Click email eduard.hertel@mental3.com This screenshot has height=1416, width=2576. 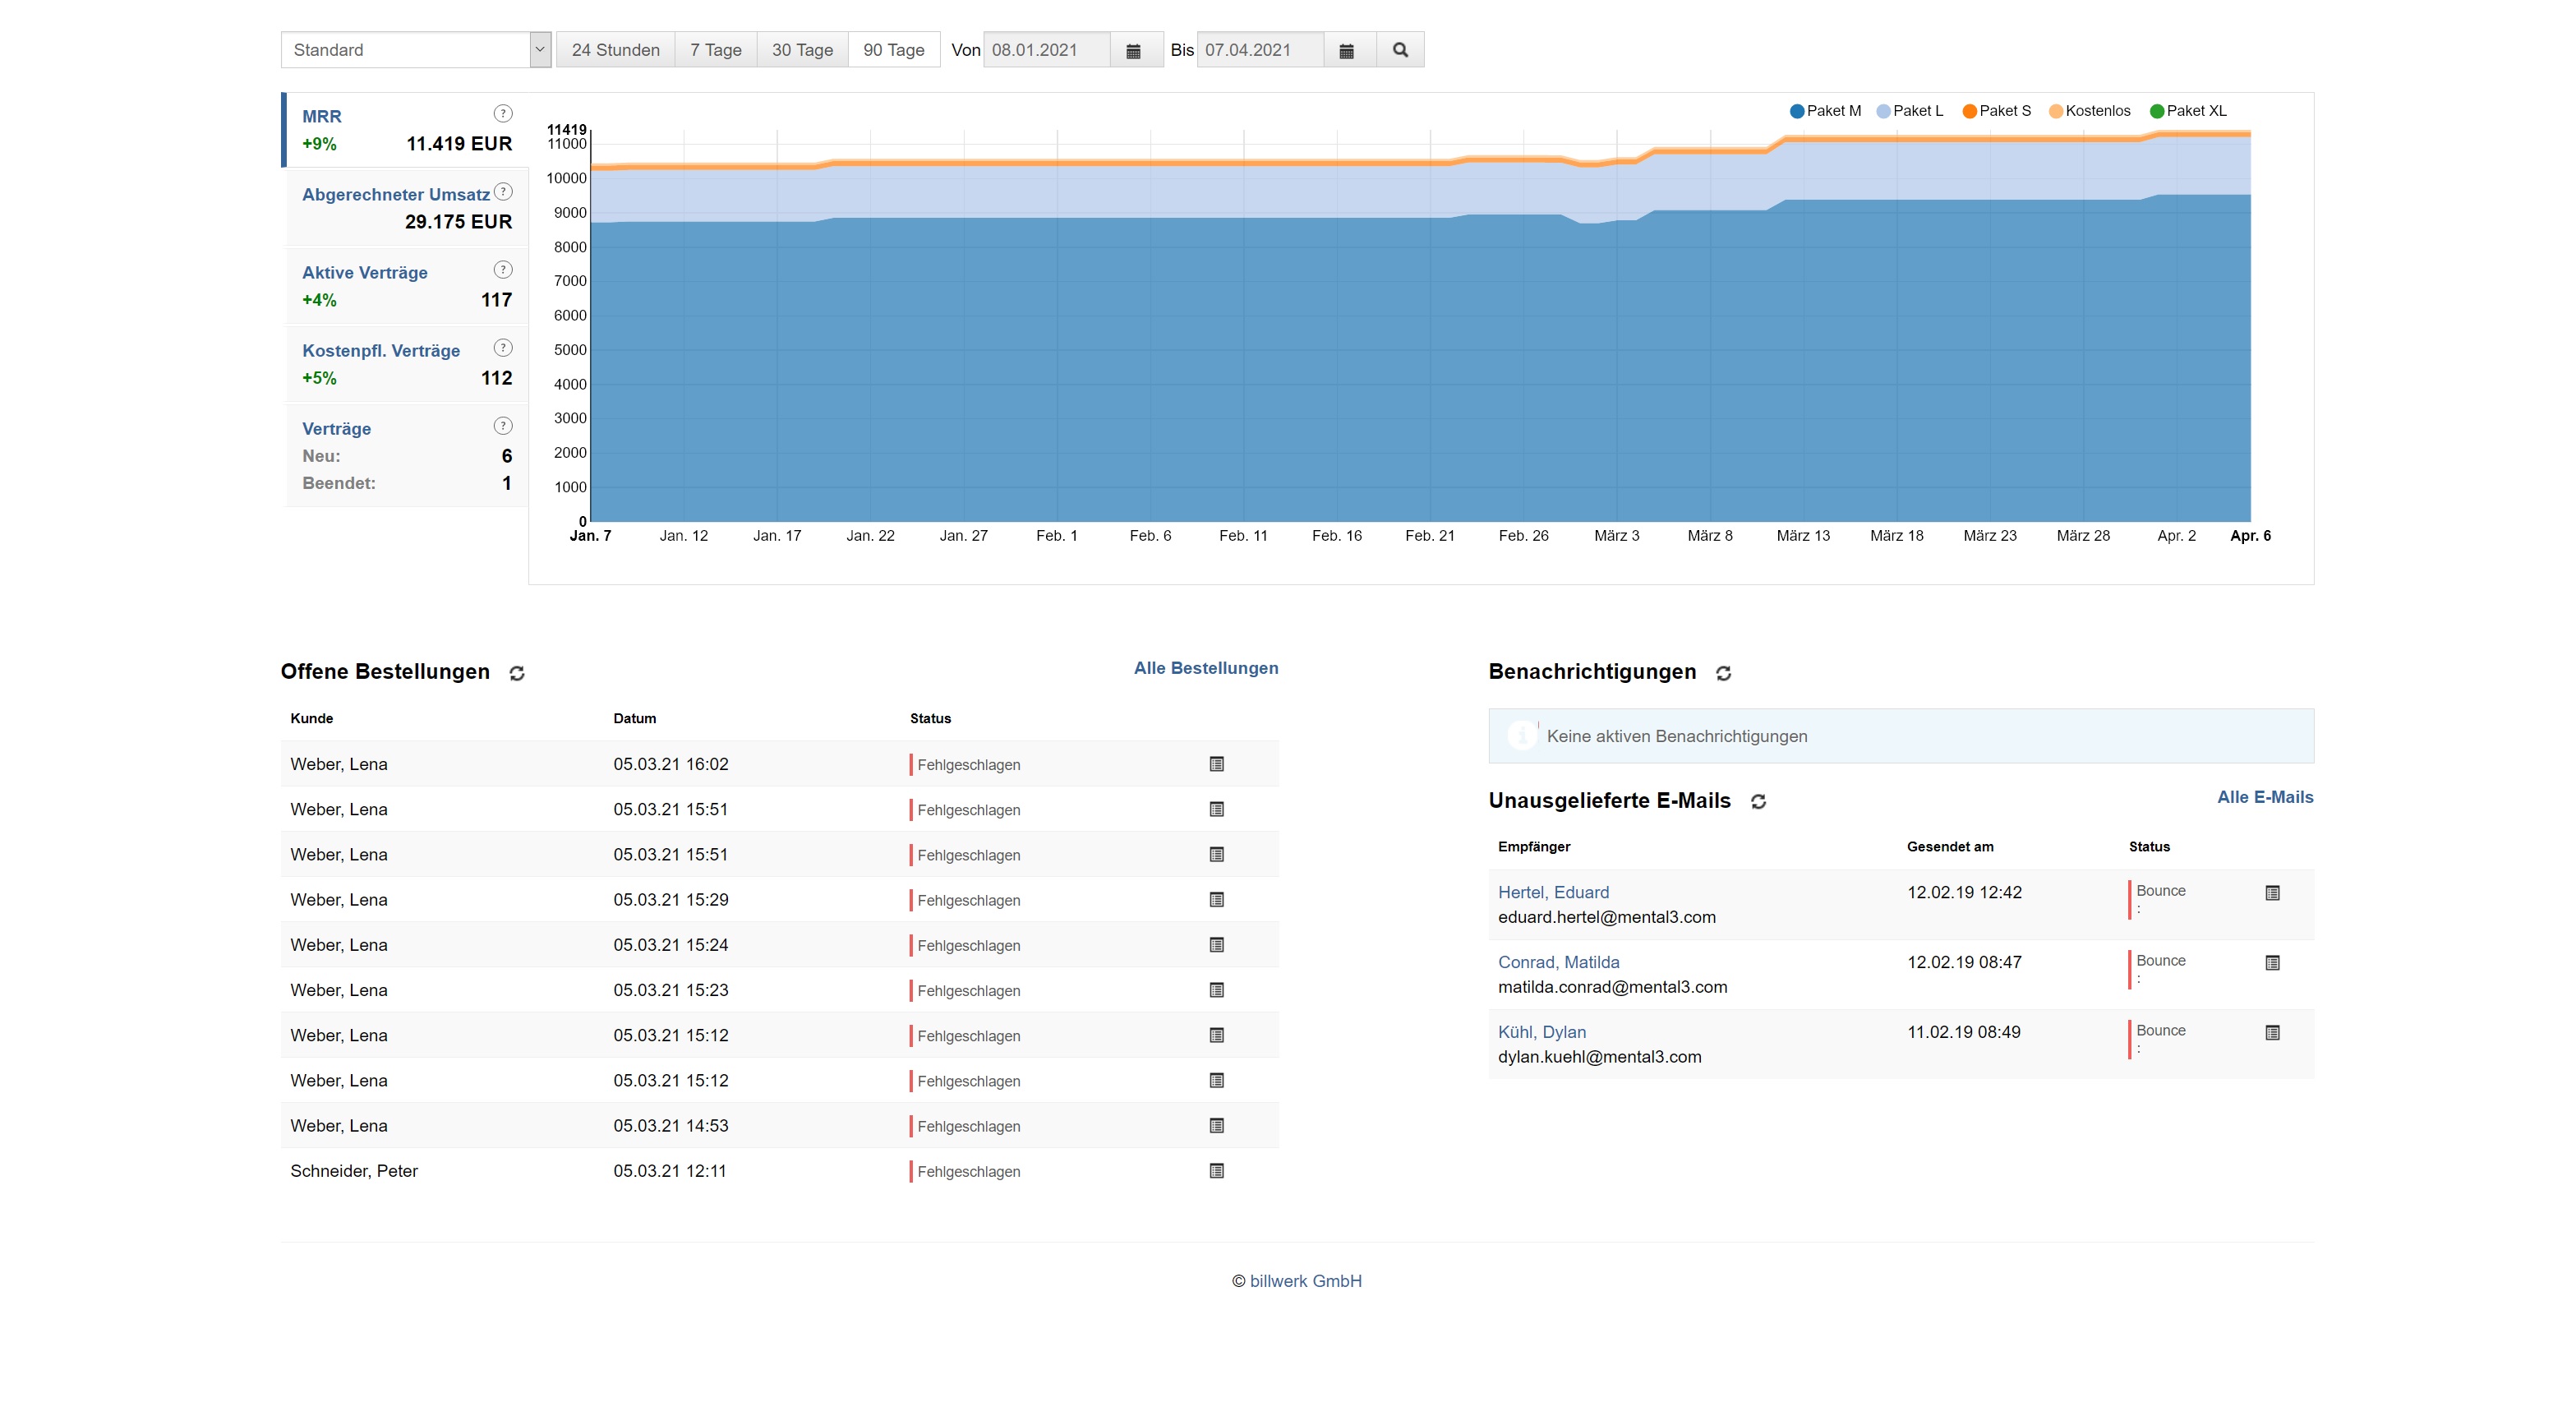point(1606,917)
